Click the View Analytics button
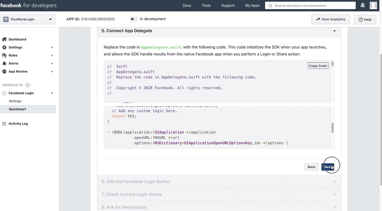 (330, 19)
